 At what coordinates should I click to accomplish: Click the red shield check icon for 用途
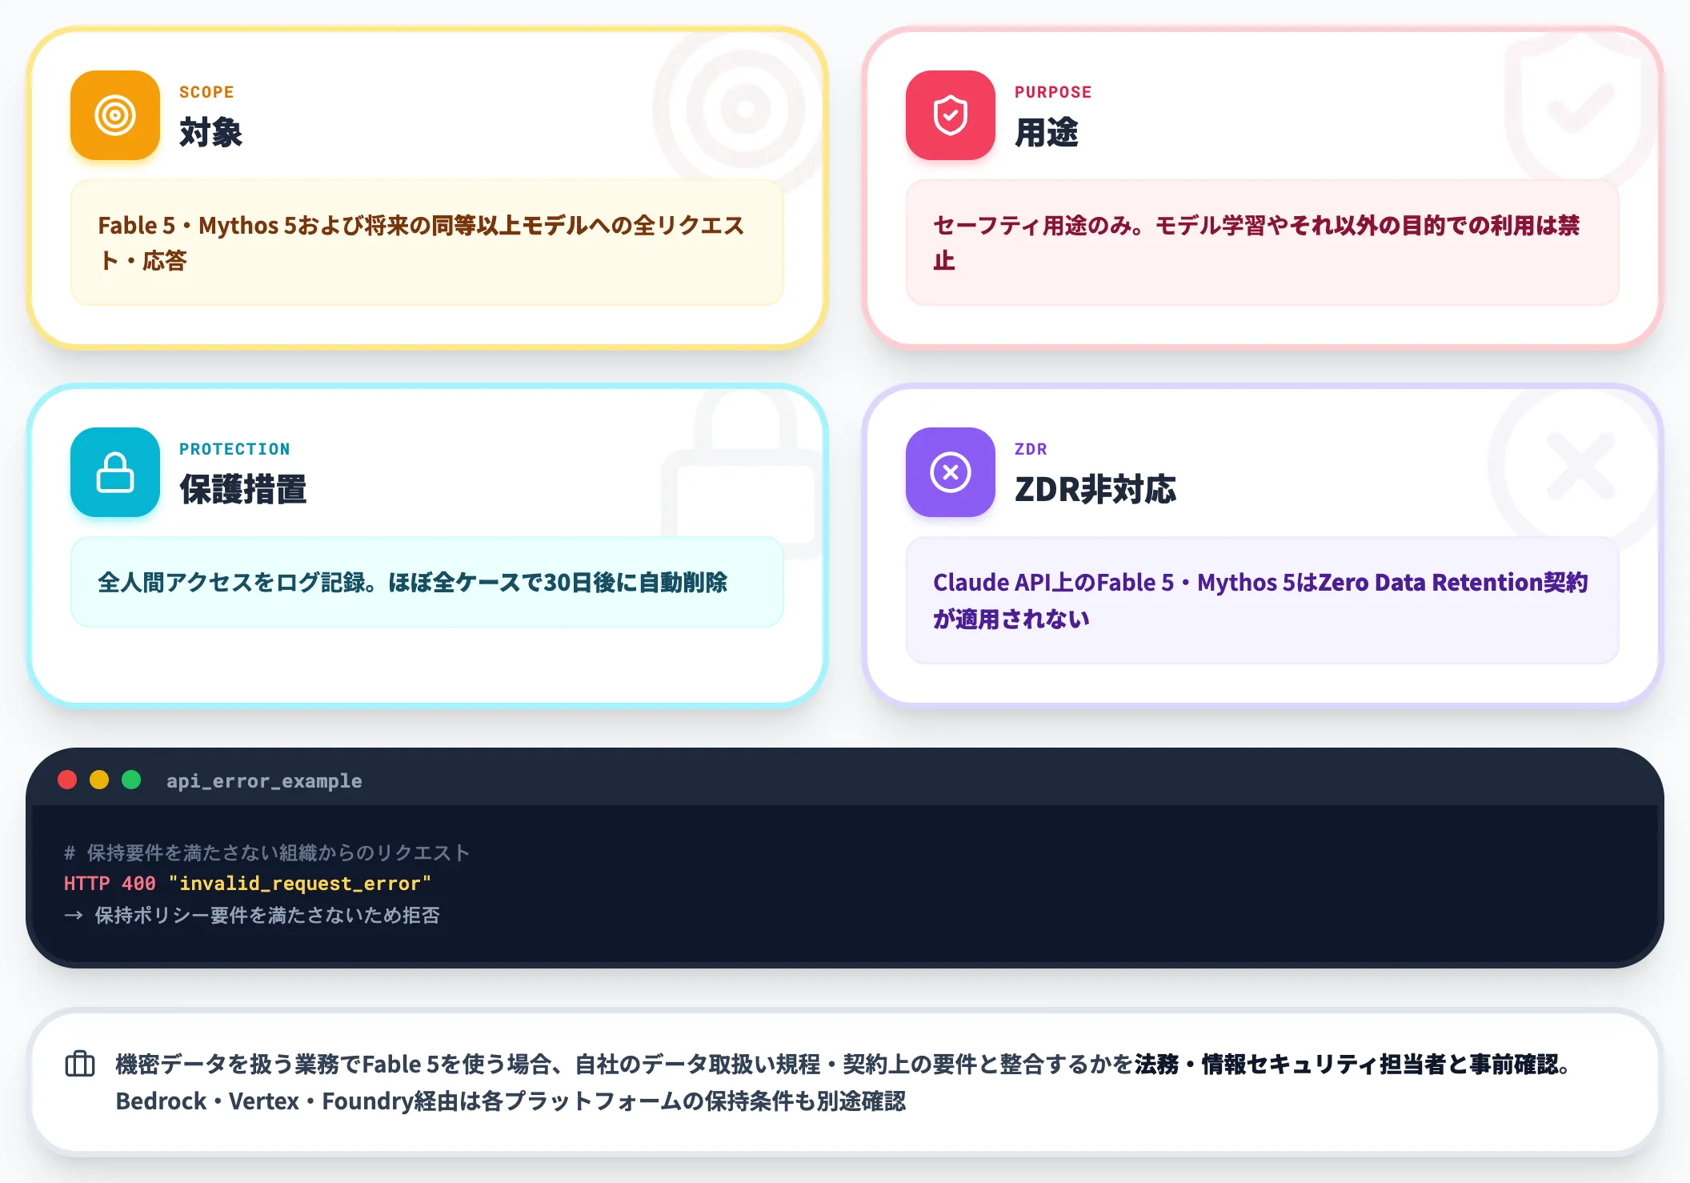[951, 115]
